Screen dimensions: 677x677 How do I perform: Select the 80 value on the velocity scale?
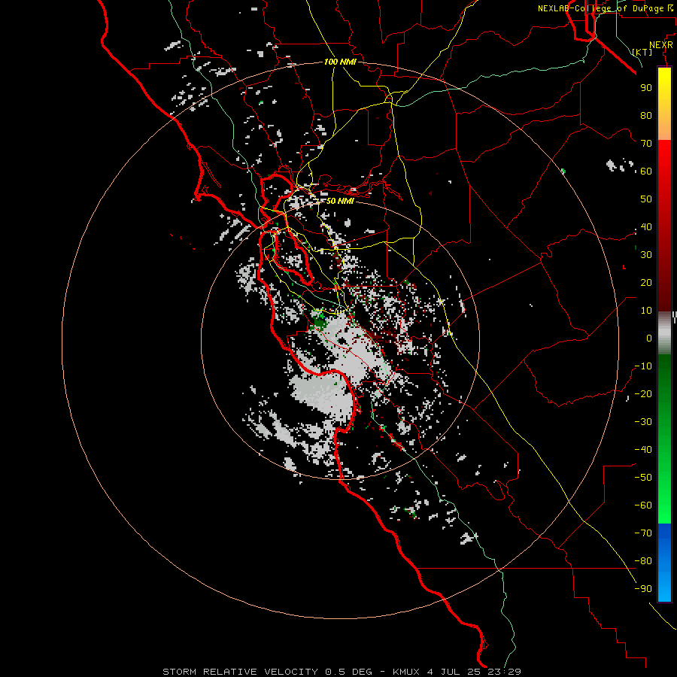[x=646, y=116]
